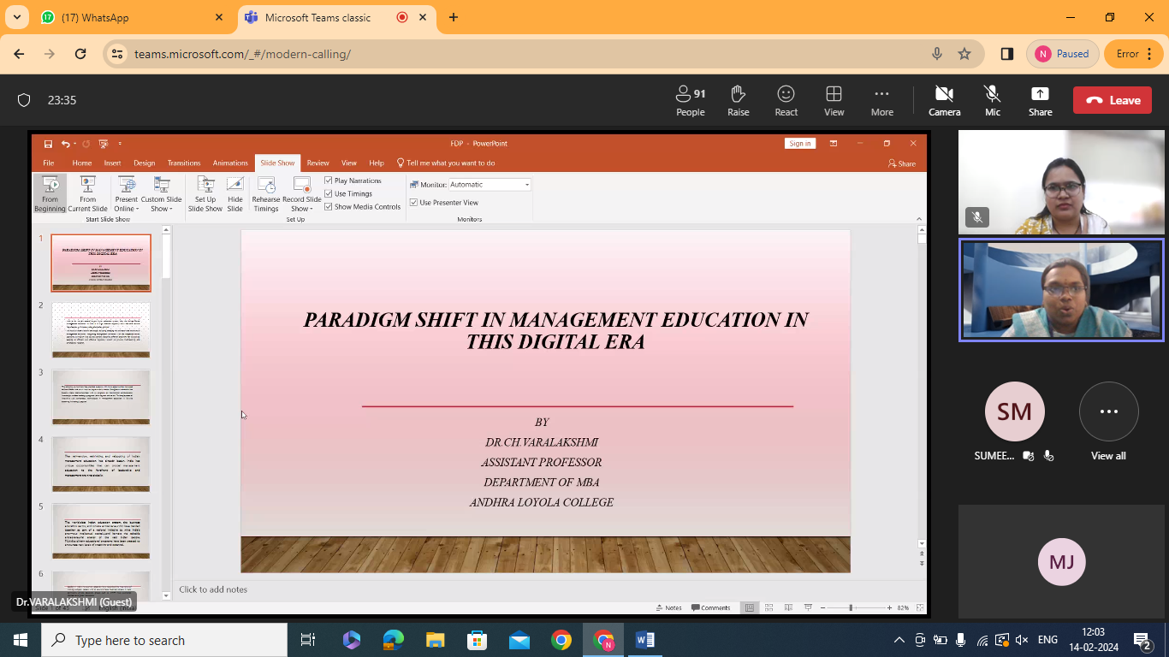Toggle Chrome side panel button
The height and width of the screenshot is (657, 1169).
[1007, 54]
